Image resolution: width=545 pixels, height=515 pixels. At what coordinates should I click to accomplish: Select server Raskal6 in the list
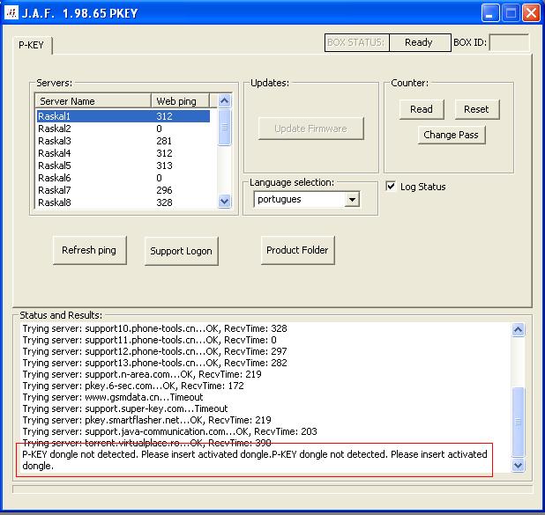(x=123, y=178)
